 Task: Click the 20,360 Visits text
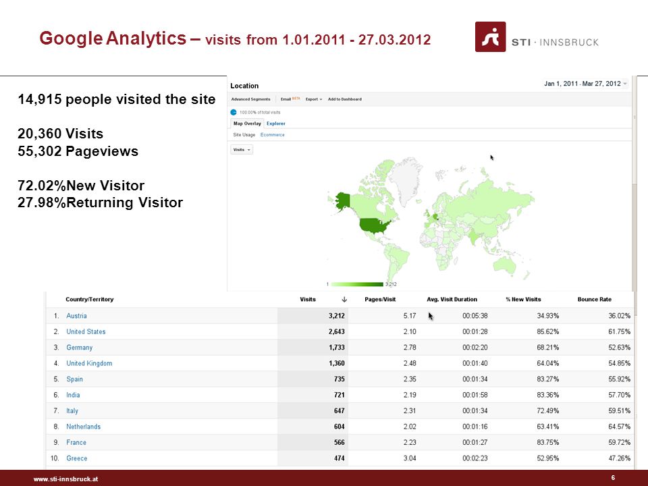(60, 134)
